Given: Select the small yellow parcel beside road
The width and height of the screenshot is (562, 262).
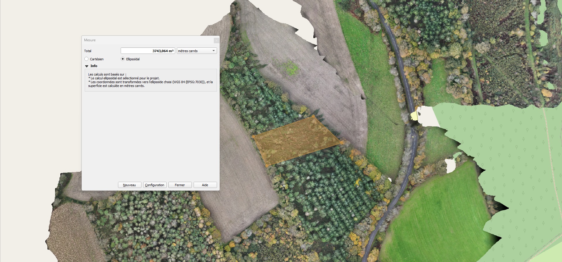Looking at the screenshot, I should [x=414, y=116].
